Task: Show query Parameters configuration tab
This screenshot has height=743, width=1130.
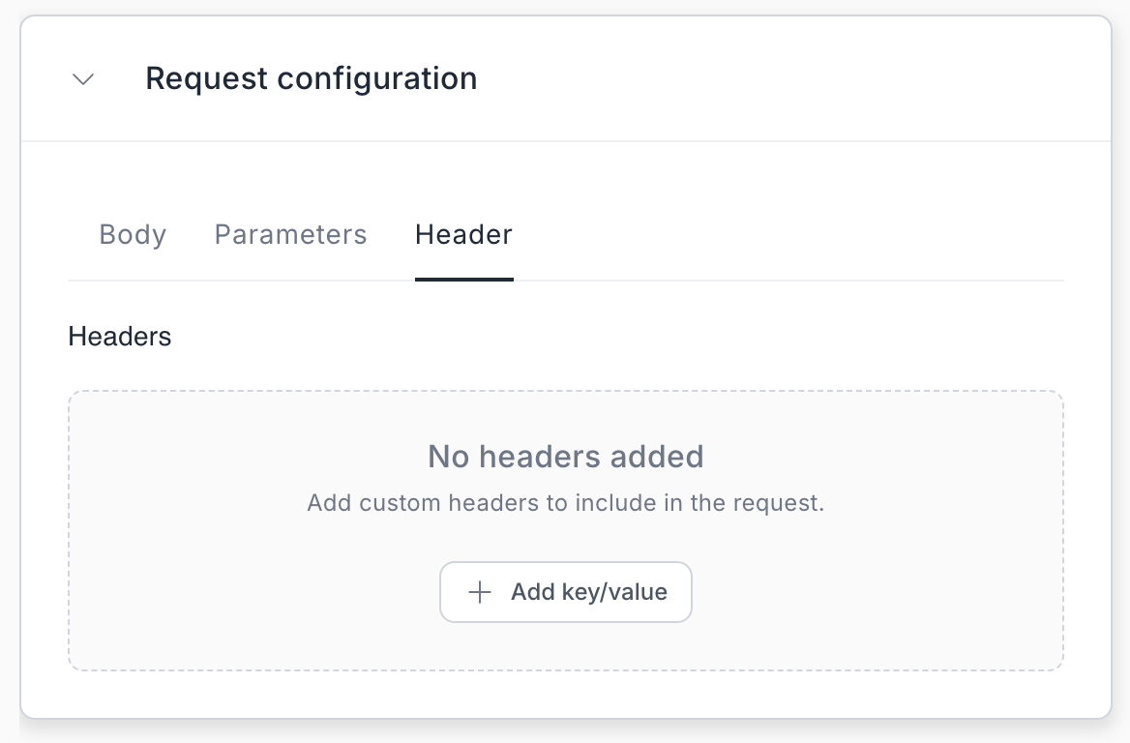Action: pyautogui.click(x=290, y=235)
